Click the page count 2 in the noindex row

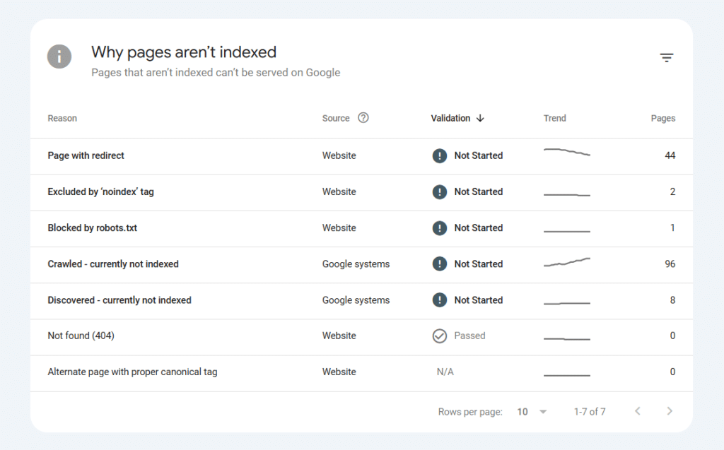[673, 191]
